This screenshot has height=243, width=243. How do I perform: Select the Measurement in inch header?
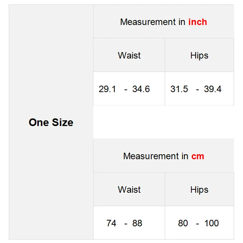[163, 22]
